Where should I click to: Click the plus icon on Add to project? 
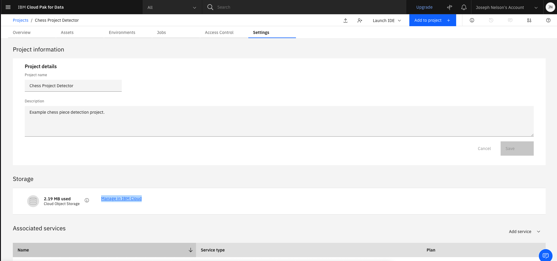[448, 20]
